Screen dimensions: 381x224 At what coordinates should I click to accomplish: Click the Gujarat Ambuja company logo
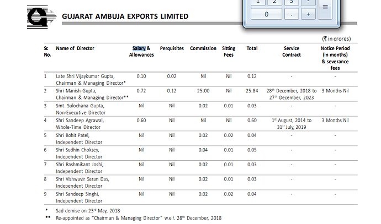[41, 17]
